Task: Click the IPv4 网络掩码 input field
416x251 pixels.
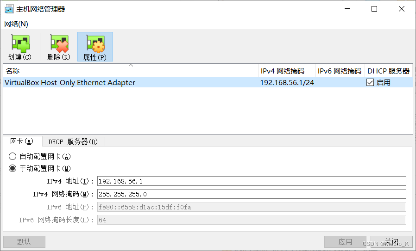Action: [x=252, y=194]
